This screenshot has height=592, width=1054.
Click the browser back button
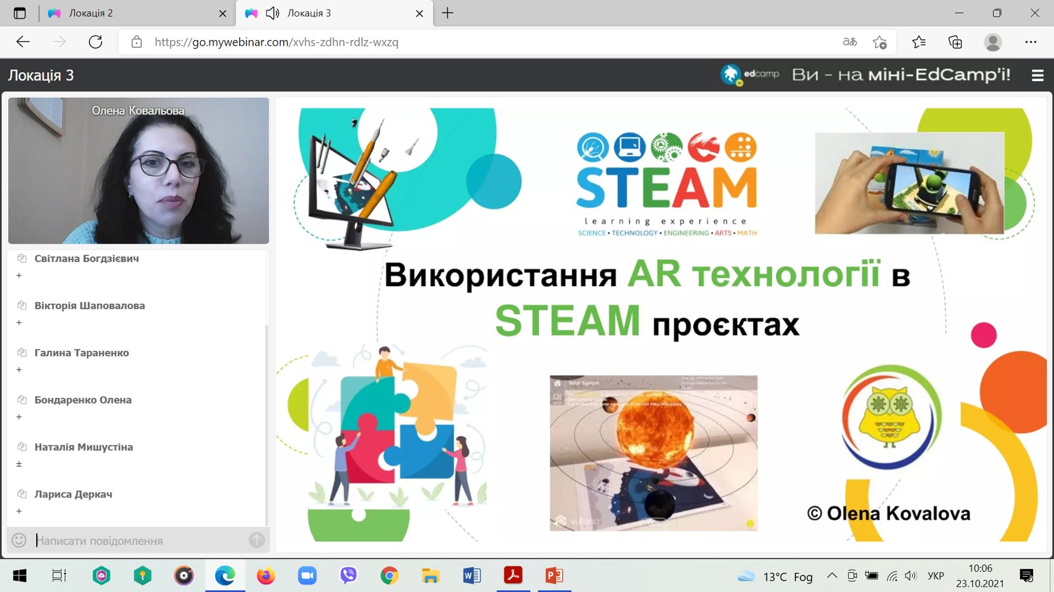pyautogui.click(x=23, y=42)
